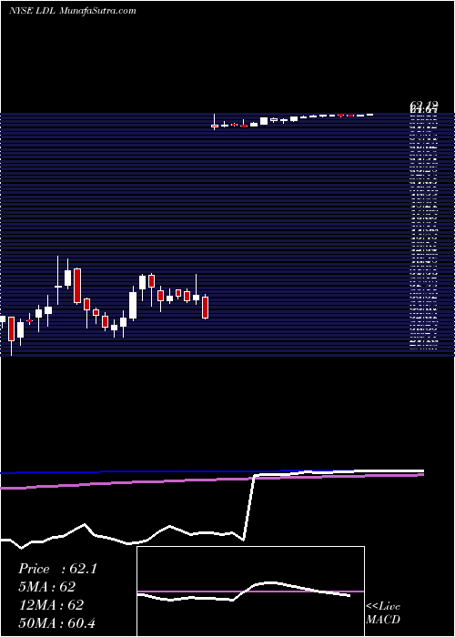Screen dimensions: 455x637
Task: Click the '12MA : 62' value
Action: 51,605
